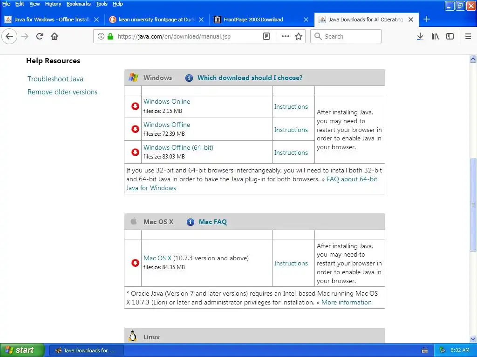Open the page actions three-dot menu

point(286,36)
